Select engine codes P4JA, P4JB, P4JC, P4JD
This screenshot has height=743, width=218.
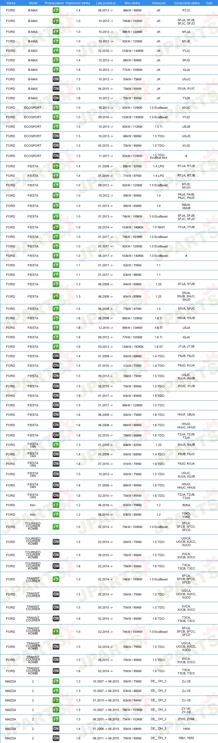pyautogui.click(x=186, y=196)
